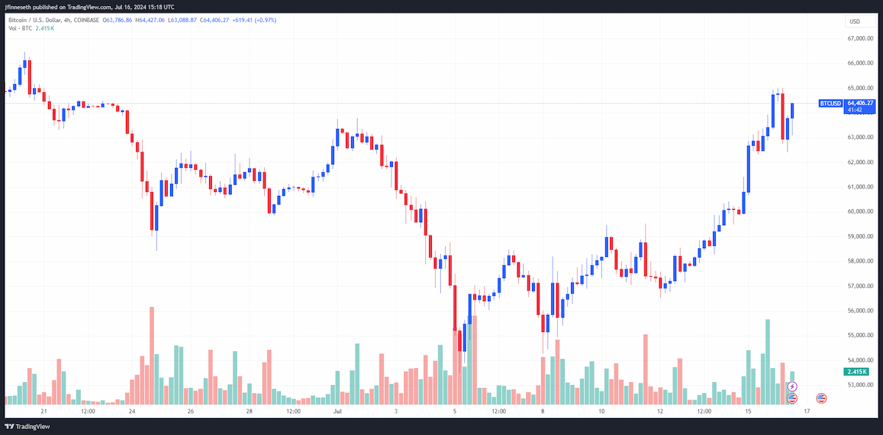Viewport: 883px width, 435px height.
Task: Click the BTCUSD price label tag
Action: pyautogui.click(x=830, y=104)
